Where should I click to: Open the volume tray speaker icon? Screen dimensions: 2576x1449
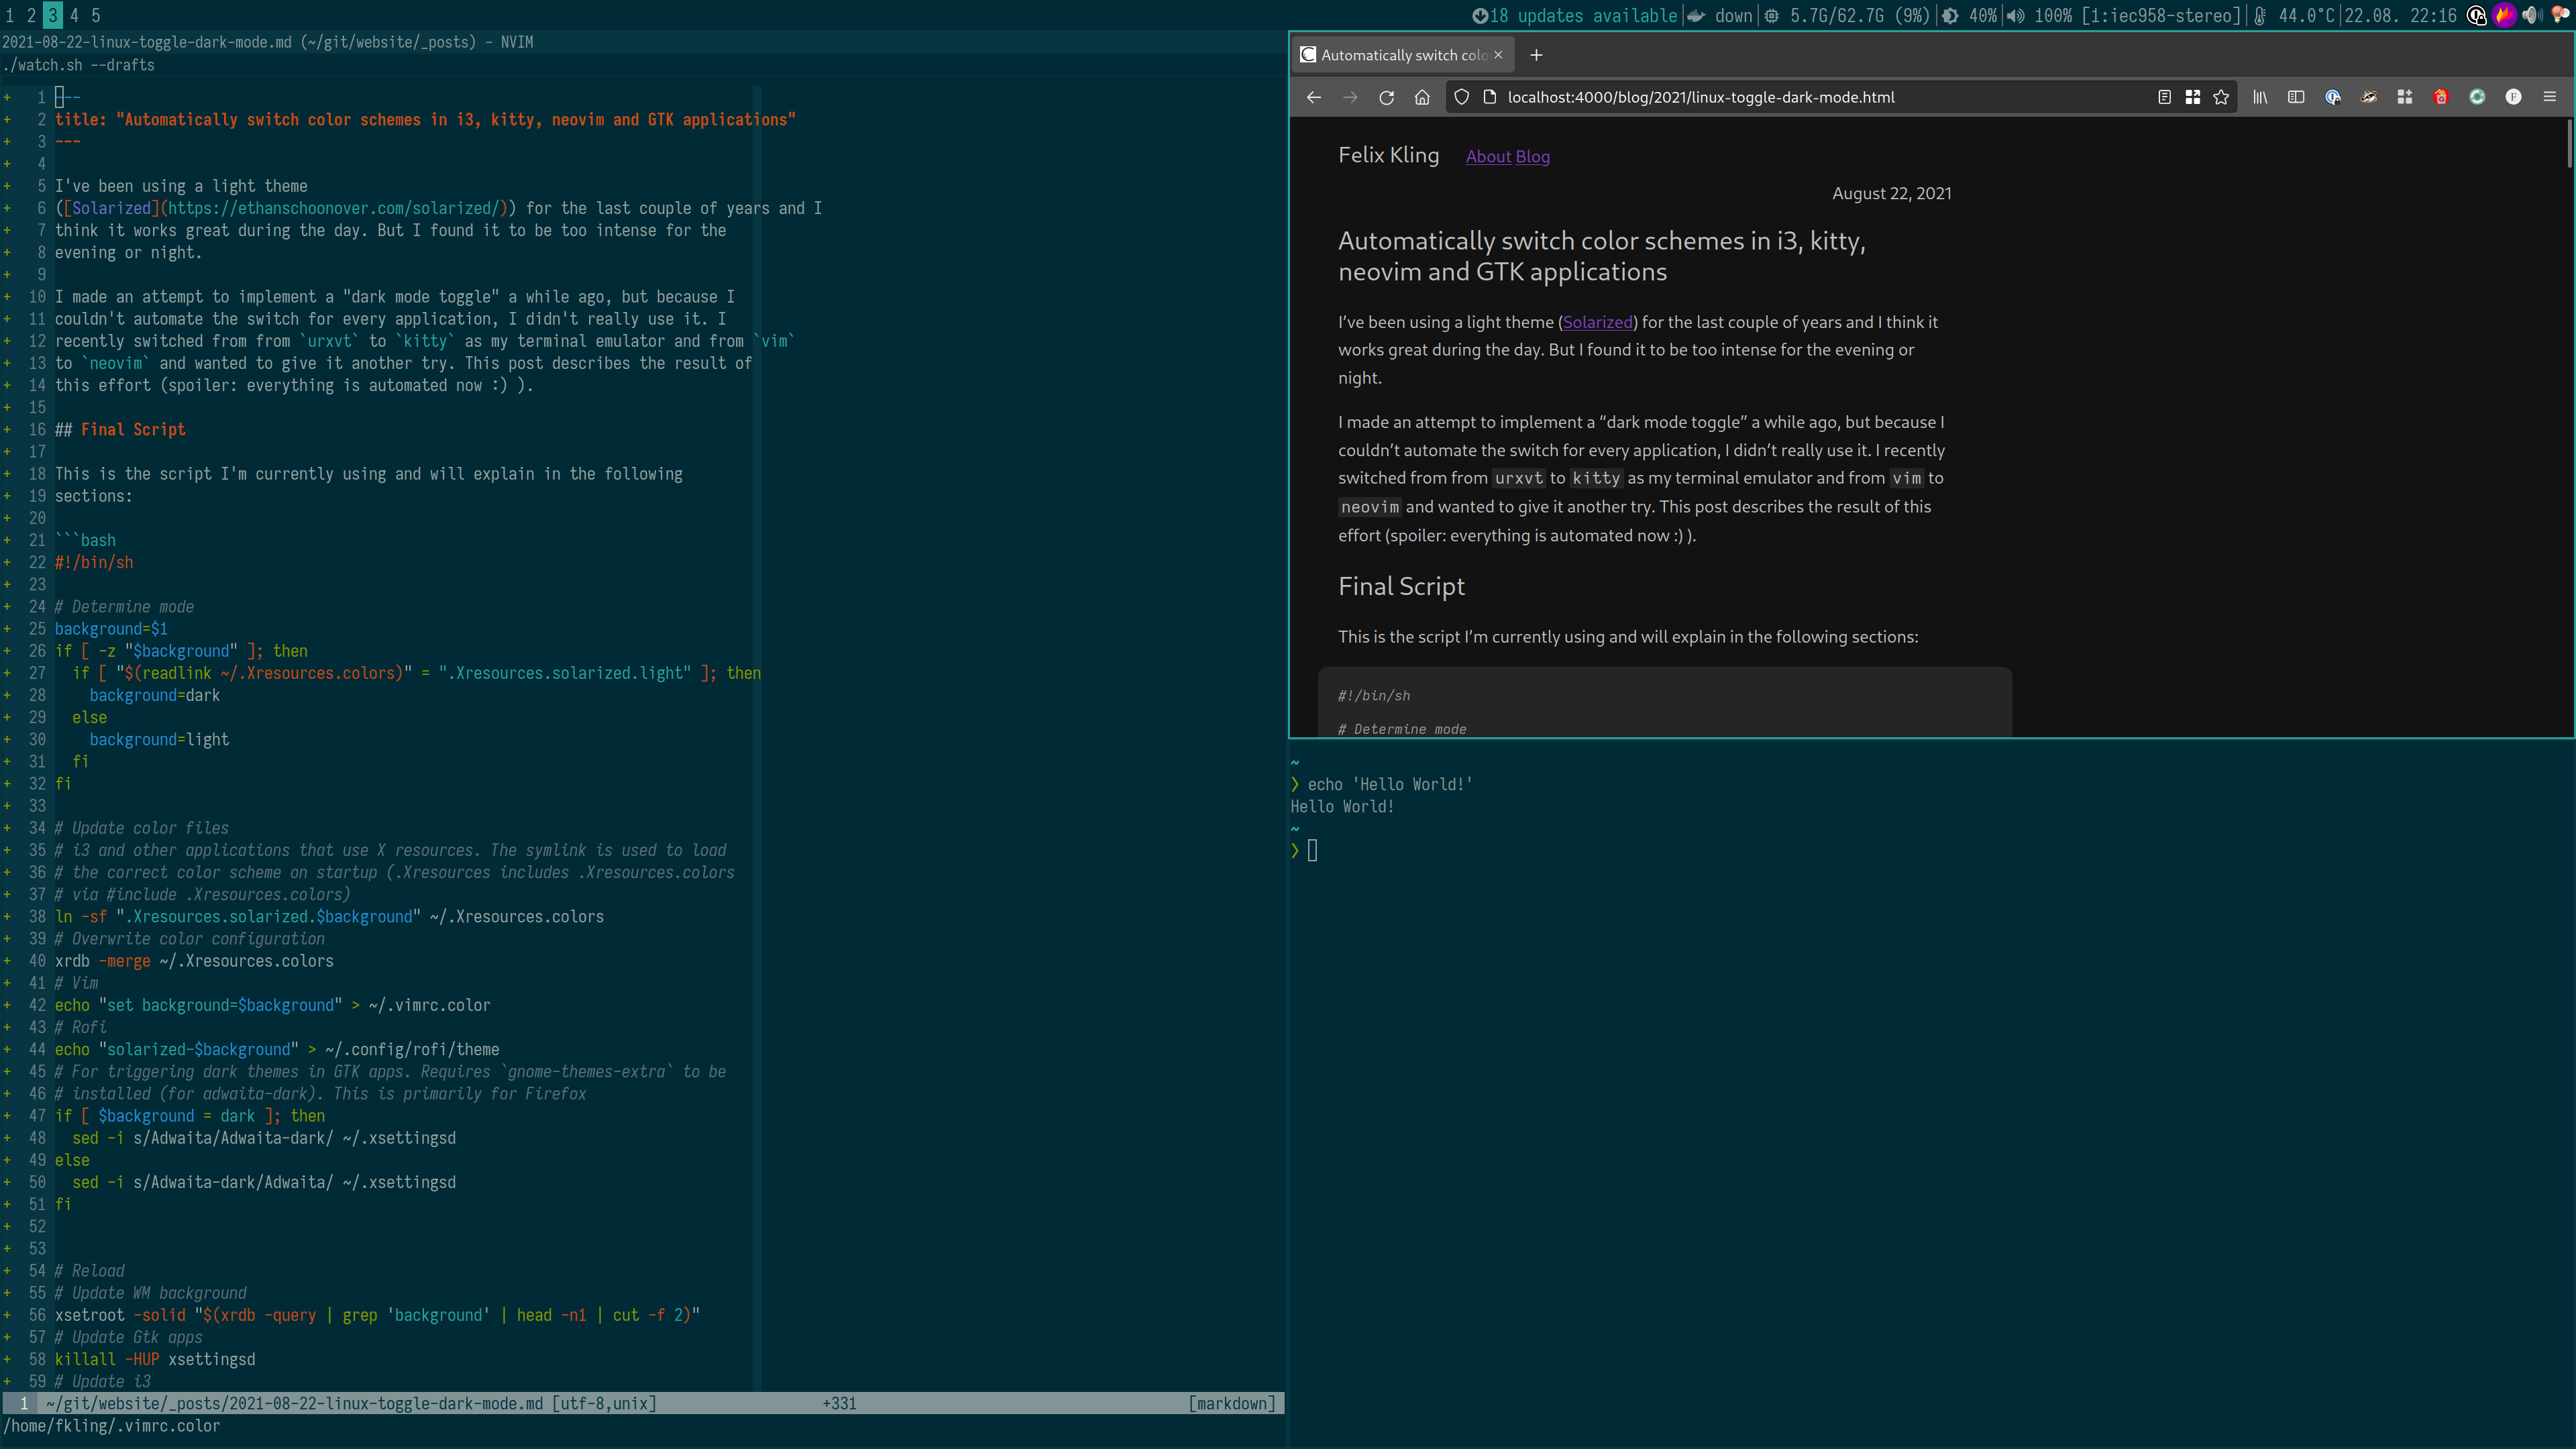(x=2532, y=15)
